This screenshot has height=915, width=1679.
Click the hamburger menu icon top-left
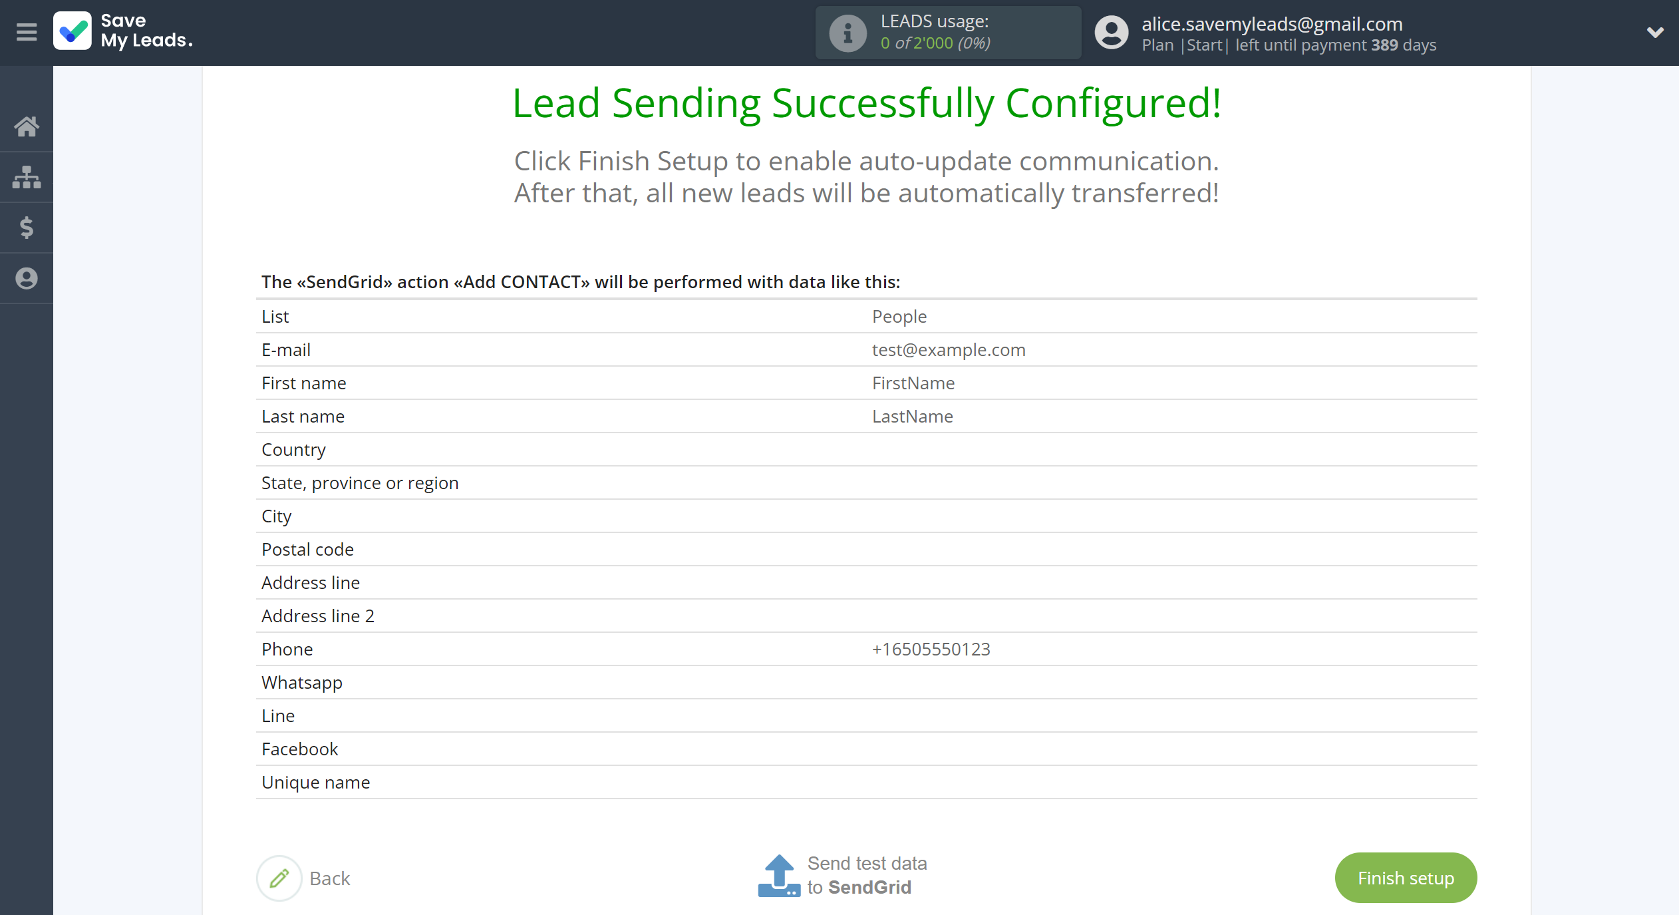[27, 31]
